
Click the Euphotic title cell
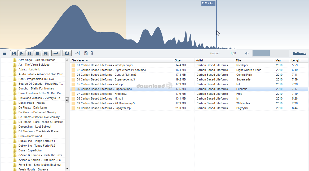pyautogui.click(x=242, y=89)
